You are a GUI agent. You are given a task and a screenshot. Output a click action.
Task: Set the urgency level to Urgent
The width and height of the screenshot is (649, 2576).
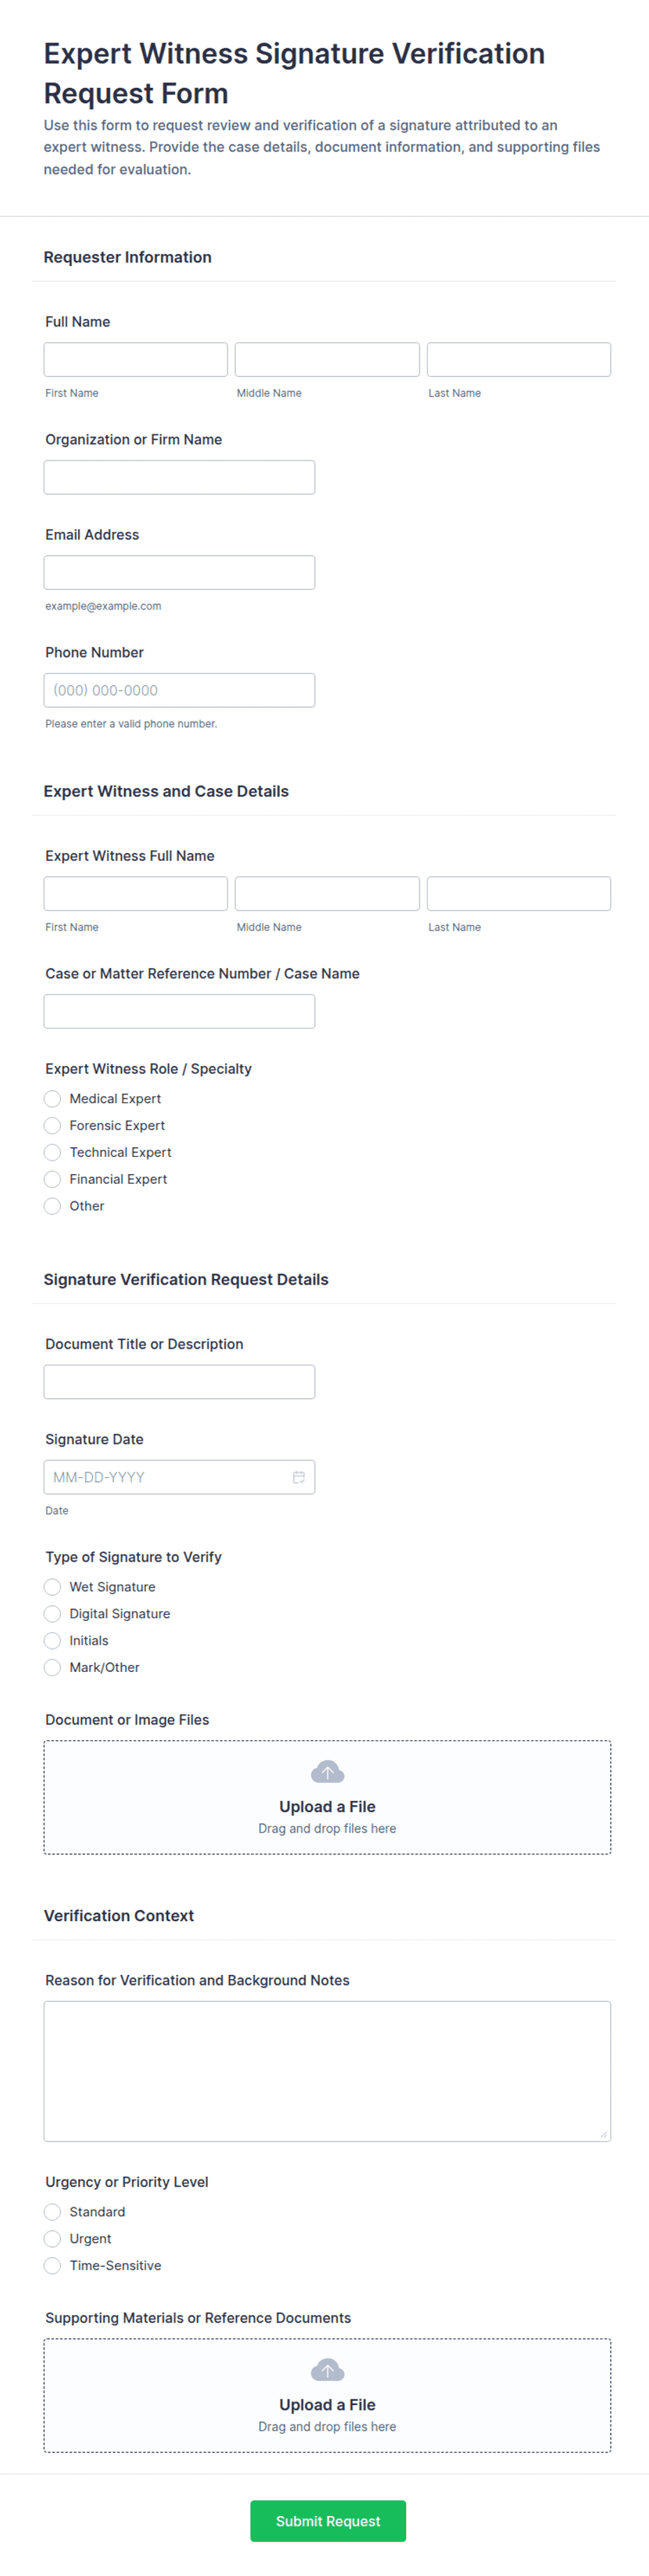53,2239
